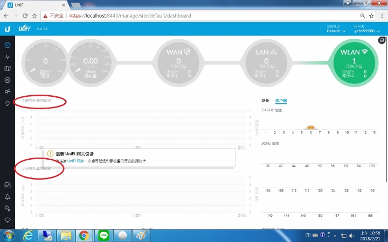
Task: Click the browser Back arrow
Action: [x=6, y=16]
